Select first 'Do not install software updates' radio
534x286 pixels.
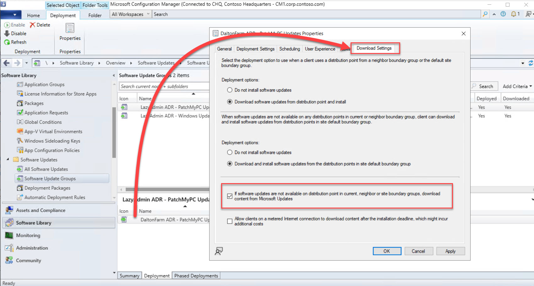230,90
